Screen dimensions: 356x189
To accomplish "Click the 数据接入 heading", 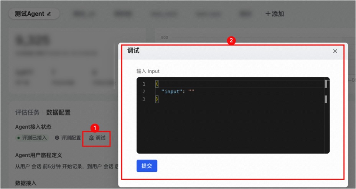I will click(x=26, y=183).
